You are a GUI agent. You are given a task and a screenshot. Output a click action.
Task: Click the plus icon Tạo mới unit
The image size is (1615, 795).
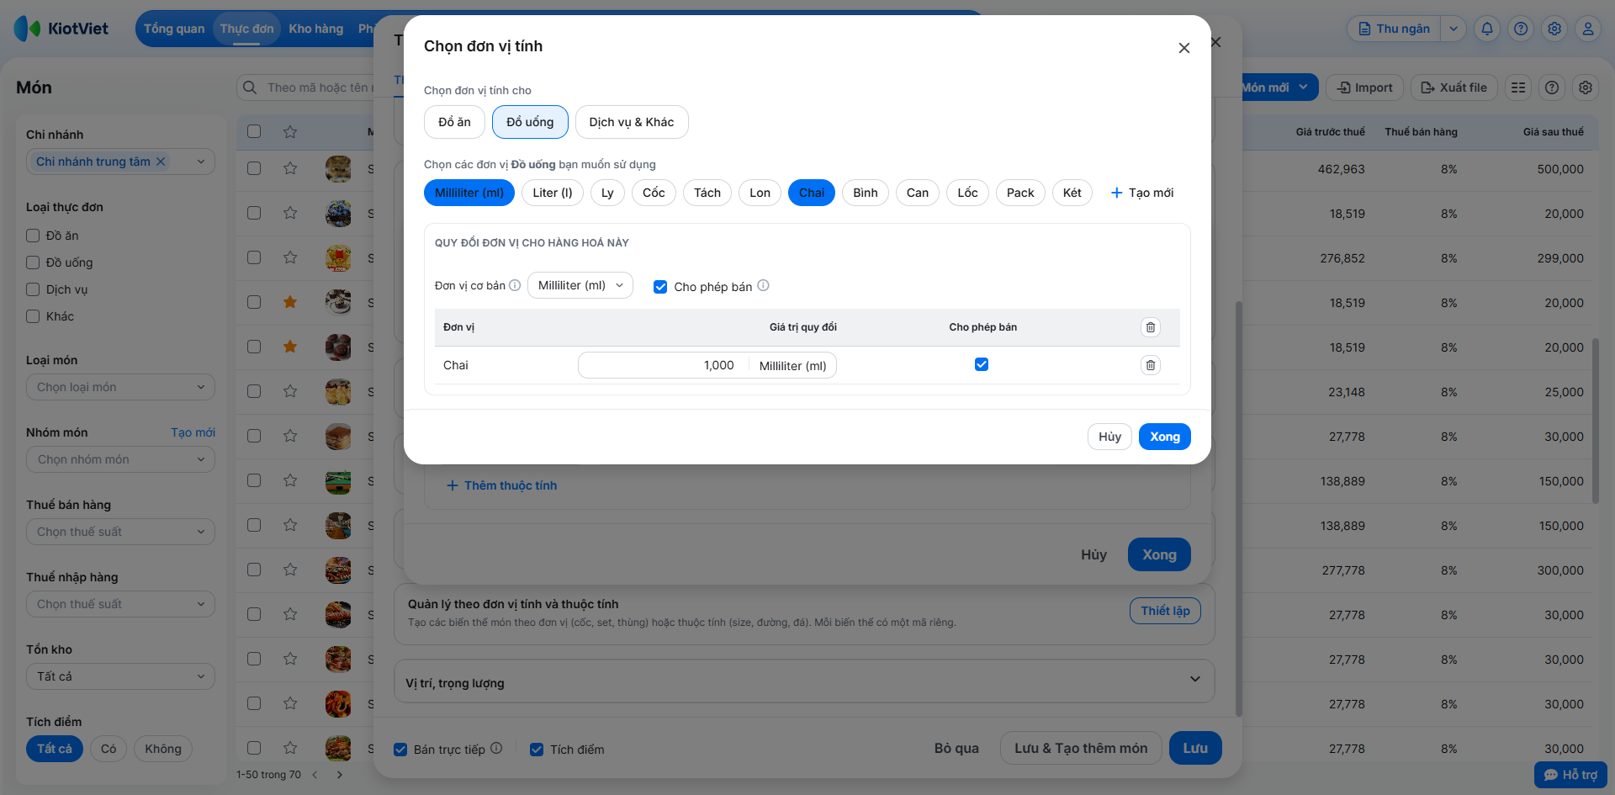1116,193
